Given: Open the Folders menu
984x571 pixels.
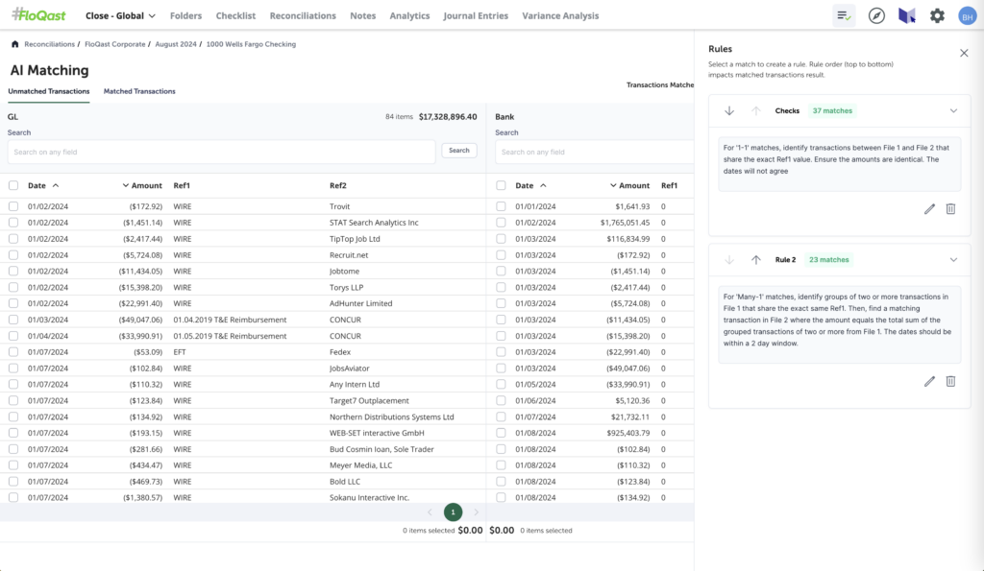Looking at the screenshot, I should pyautogui.click(x=185, y=15).
